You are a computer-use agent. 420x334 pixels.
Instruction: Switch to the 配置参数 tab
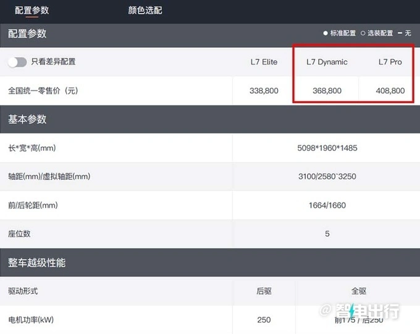[x=31, y=10]
